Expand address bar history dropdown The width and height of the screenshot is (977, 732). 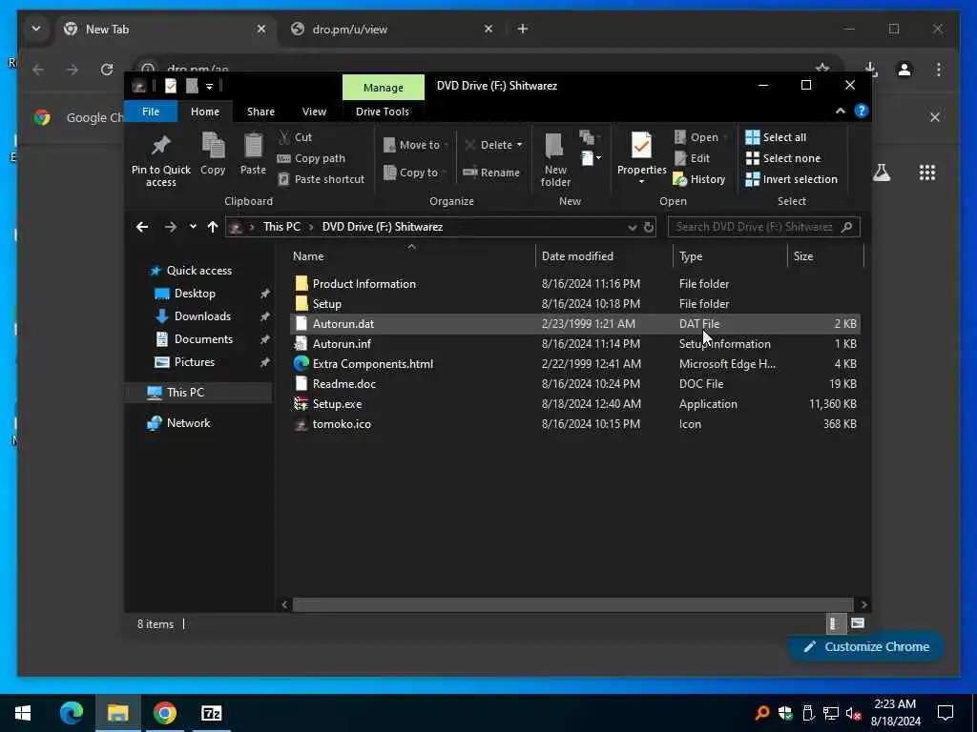pyautogui.click(x=632, y=227)
